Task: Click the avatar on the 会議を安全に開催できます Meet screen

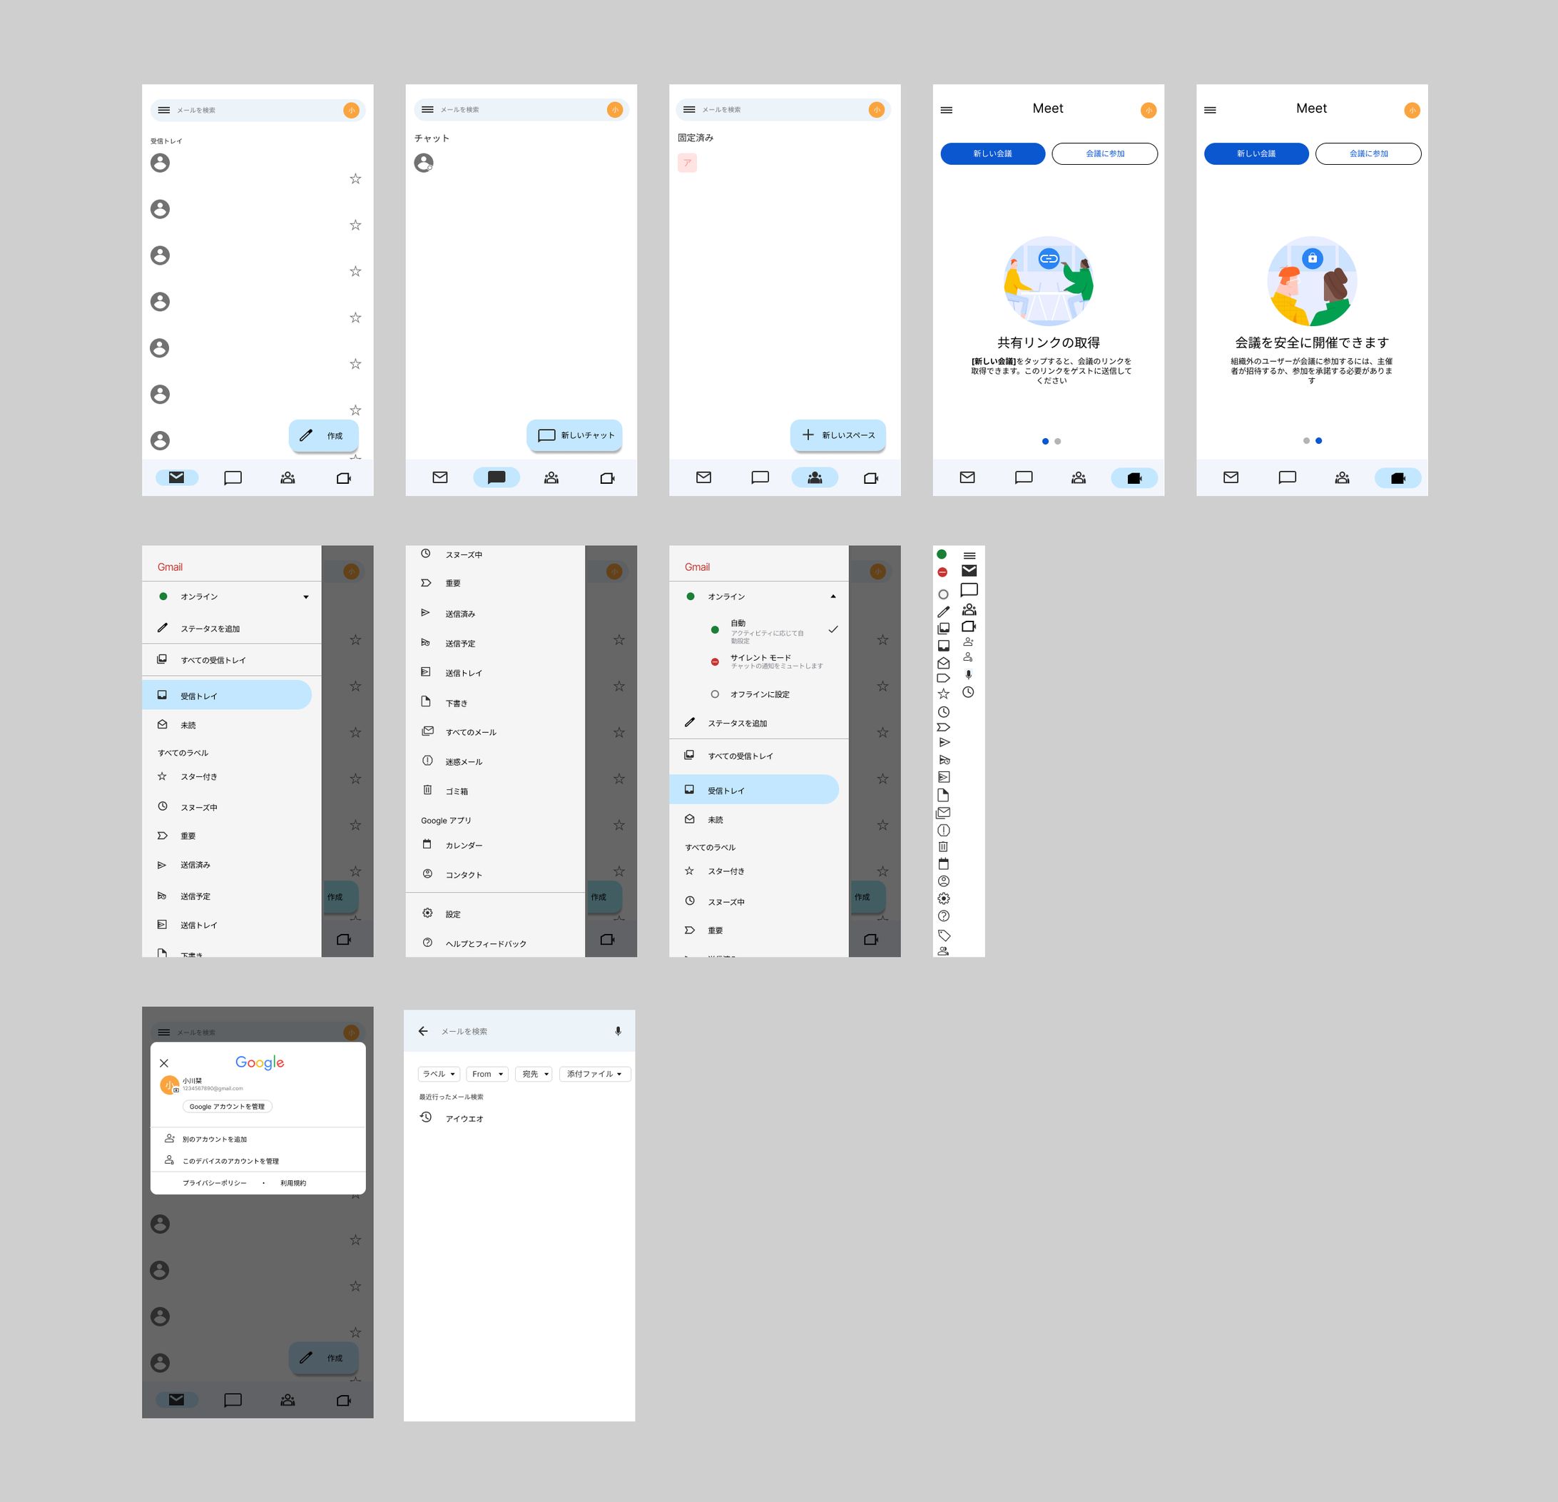Action: [x=1412, y=111]
